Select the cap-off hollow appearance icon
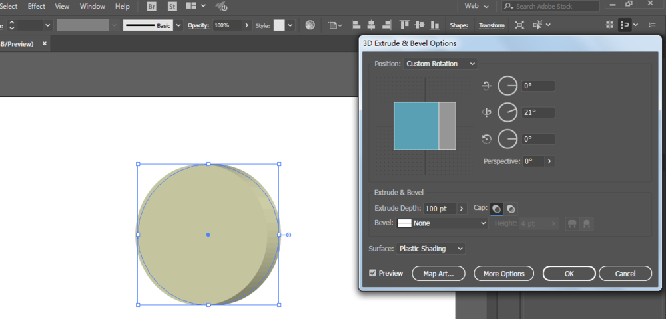The height and width of the screenshot is (319, 666). point(511,209)
